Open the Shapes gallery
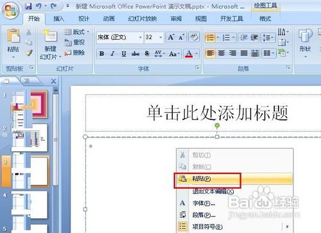The width and height of the screenshot is (321, 233). click(x=306, y=43)
